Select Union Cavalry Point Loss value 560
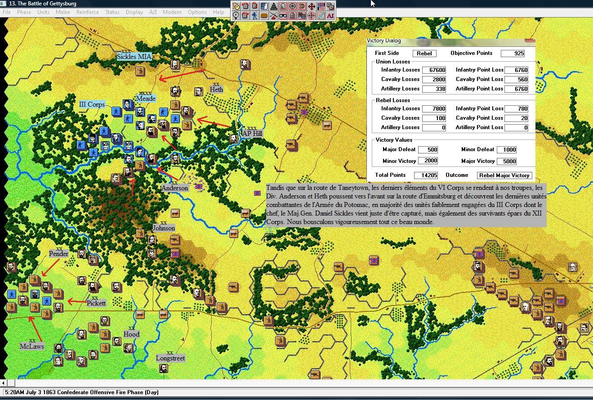The image size is (593, 400). (516, 80)
